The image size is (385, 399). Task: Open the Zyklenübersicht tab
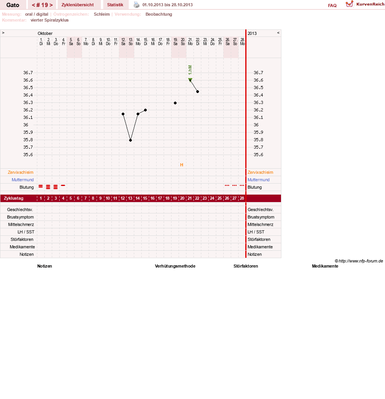point(78,5)
